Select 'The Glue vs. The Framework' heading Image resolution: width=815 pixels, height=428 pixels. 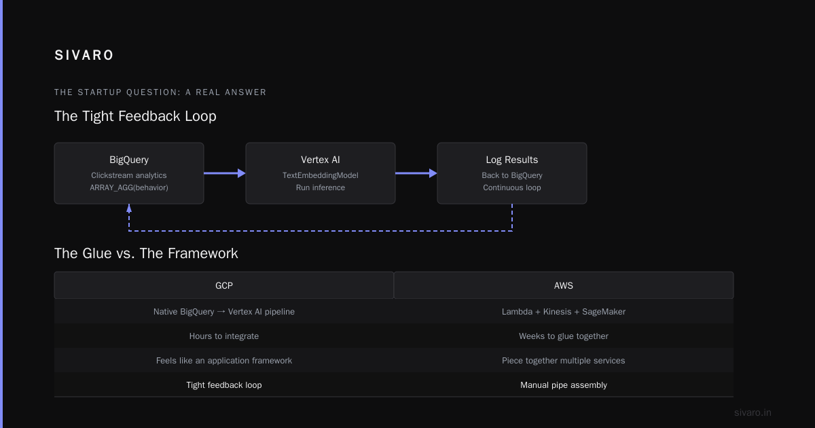[146, 253]
